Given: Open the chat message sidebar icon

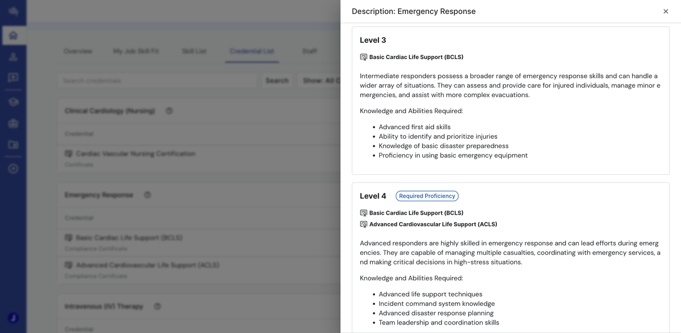Looking at the screenshot, I should click(13, 78).
